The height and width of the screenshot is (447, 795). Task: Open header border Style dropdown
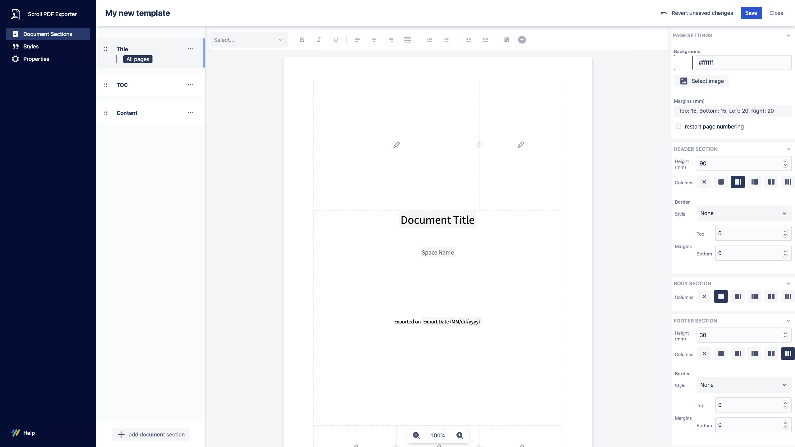(744, 213)
